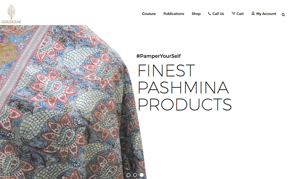This screenshot has height=179, width=290.
Task: Click the PRODUCTS word in headline
Action: coord(185,104)
